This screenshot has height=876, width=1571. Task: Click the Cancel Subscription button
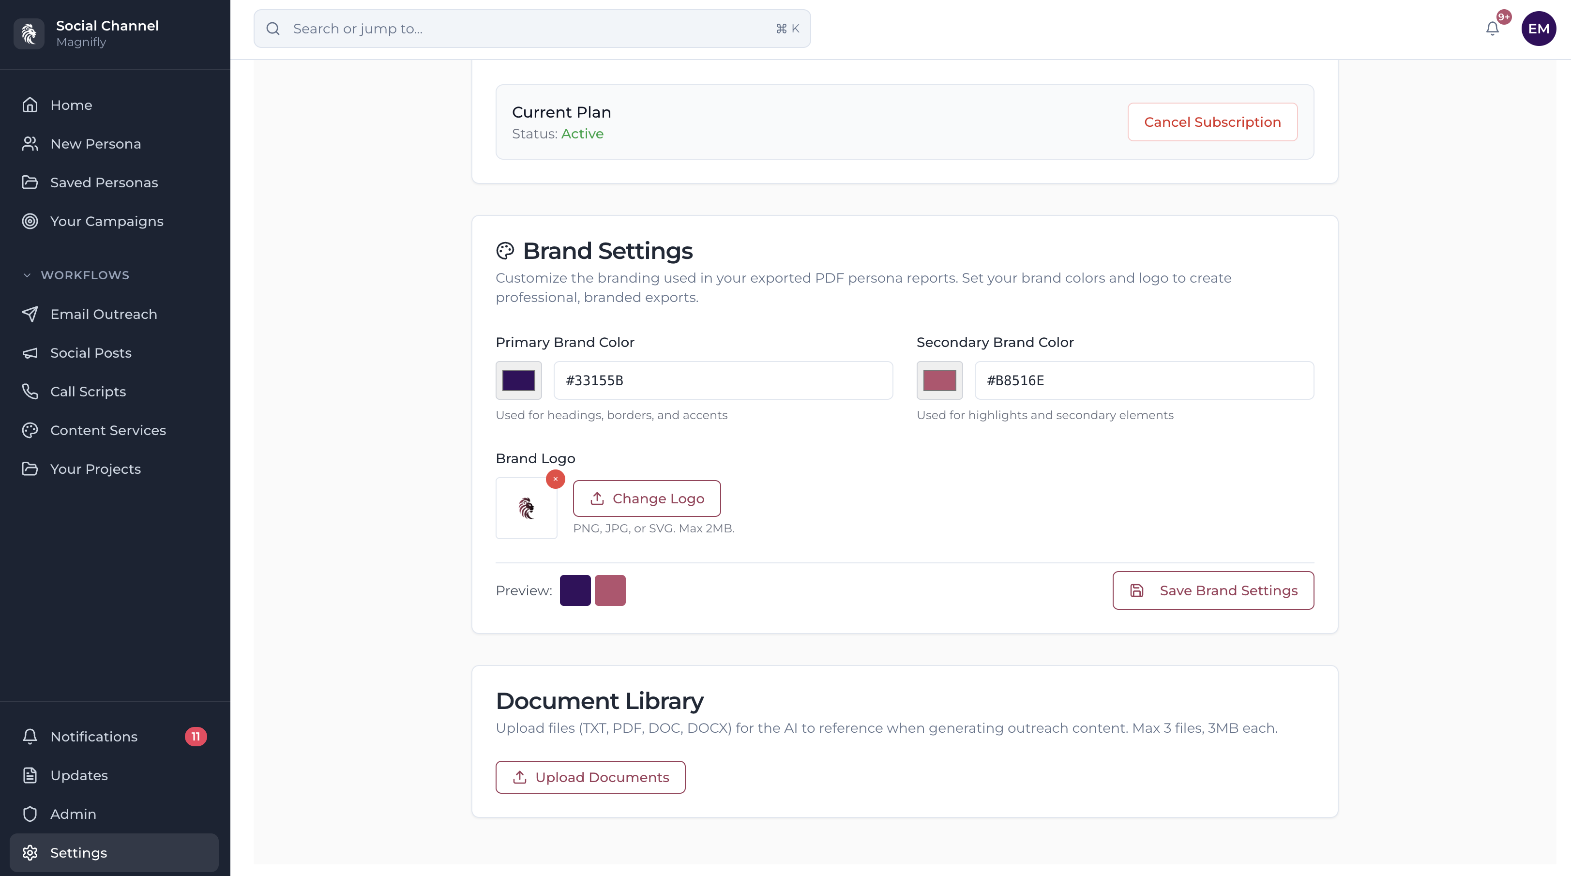[x=1212, y=121]
